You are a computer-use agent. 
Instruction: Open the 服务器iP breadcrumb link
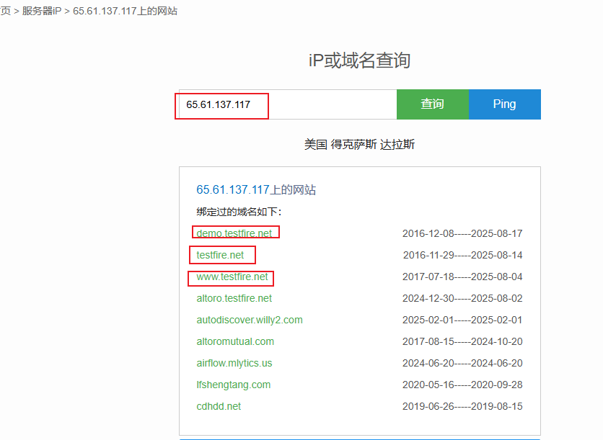click(42, 11)
